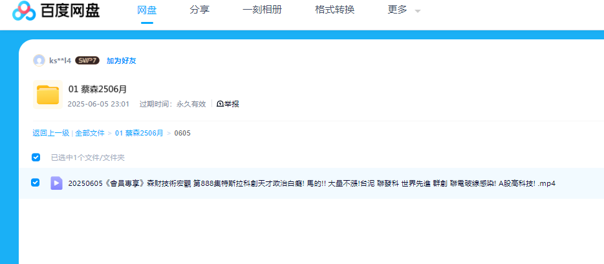Open the 格式转换 tab
Image resolution: width=604 pixels, height=264 pixels.
(334, 10)
